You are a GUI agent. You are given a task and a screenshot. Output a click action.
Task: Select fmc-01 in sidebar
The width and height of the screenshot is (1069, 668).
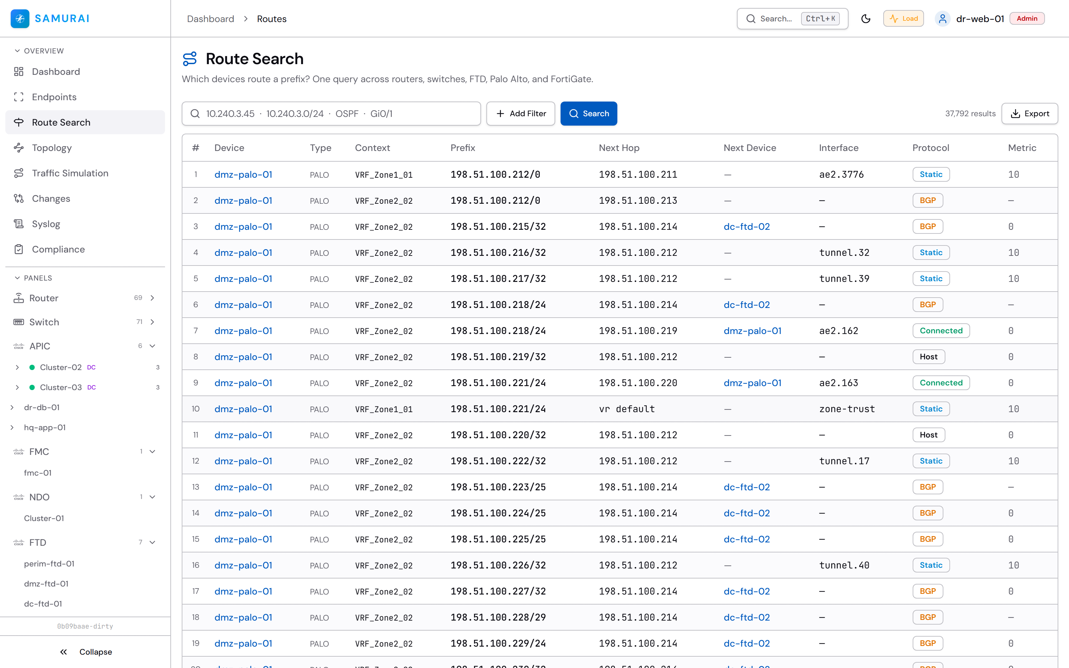click(x=37, y=473)
